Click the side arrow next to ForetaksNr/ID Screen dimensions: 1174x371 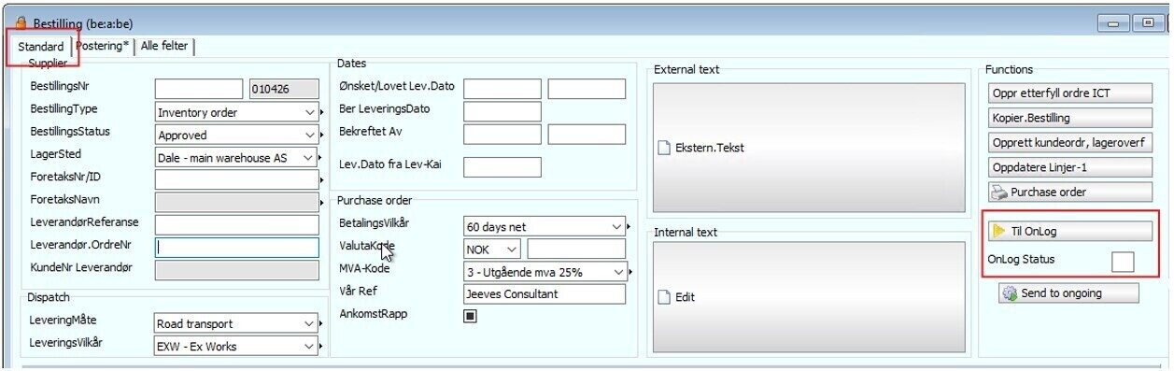pos(323,179)
